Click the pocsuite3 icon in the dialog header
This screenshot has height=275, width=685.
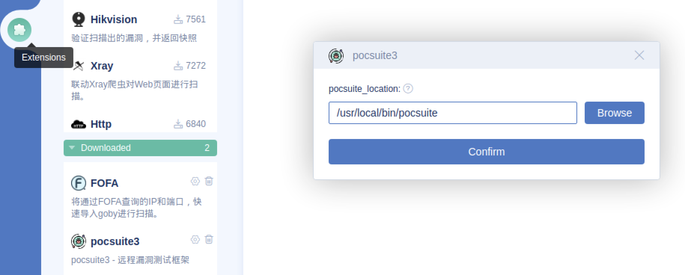[336, 55]
